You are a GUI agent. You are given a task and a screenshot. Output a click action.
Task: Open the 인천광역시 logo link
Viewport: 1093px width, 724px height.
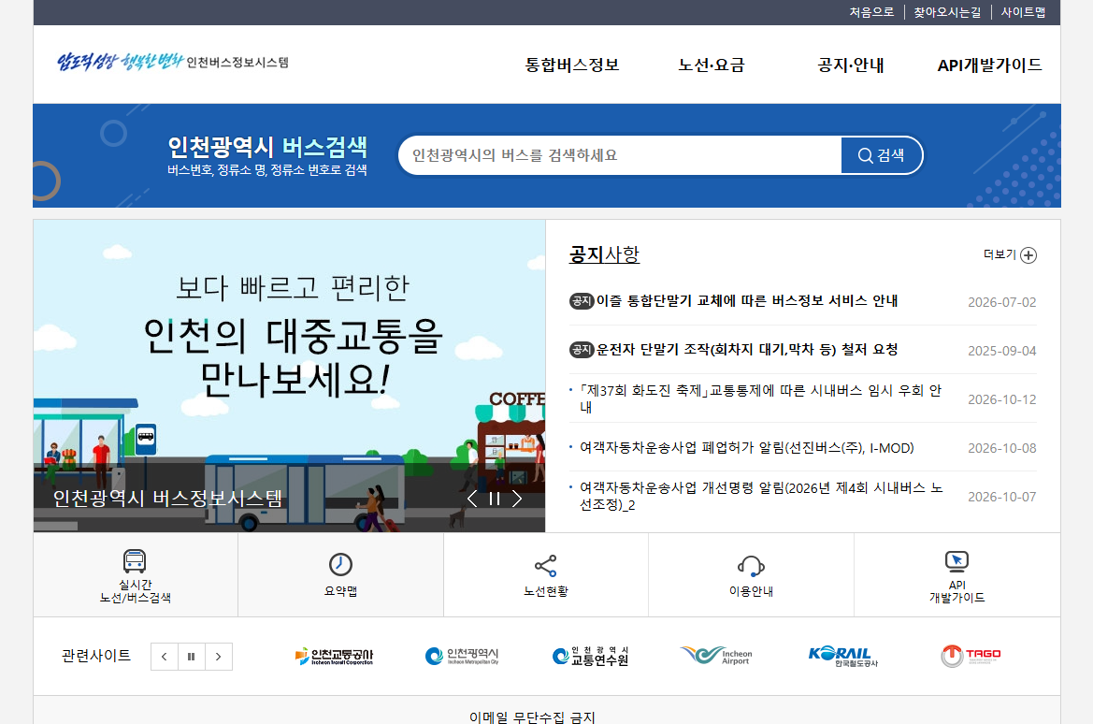click(x=462, y=657)
